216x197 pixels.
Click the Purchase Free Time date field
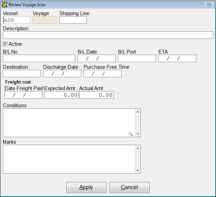pyautogui.click(x=102, y=74)
